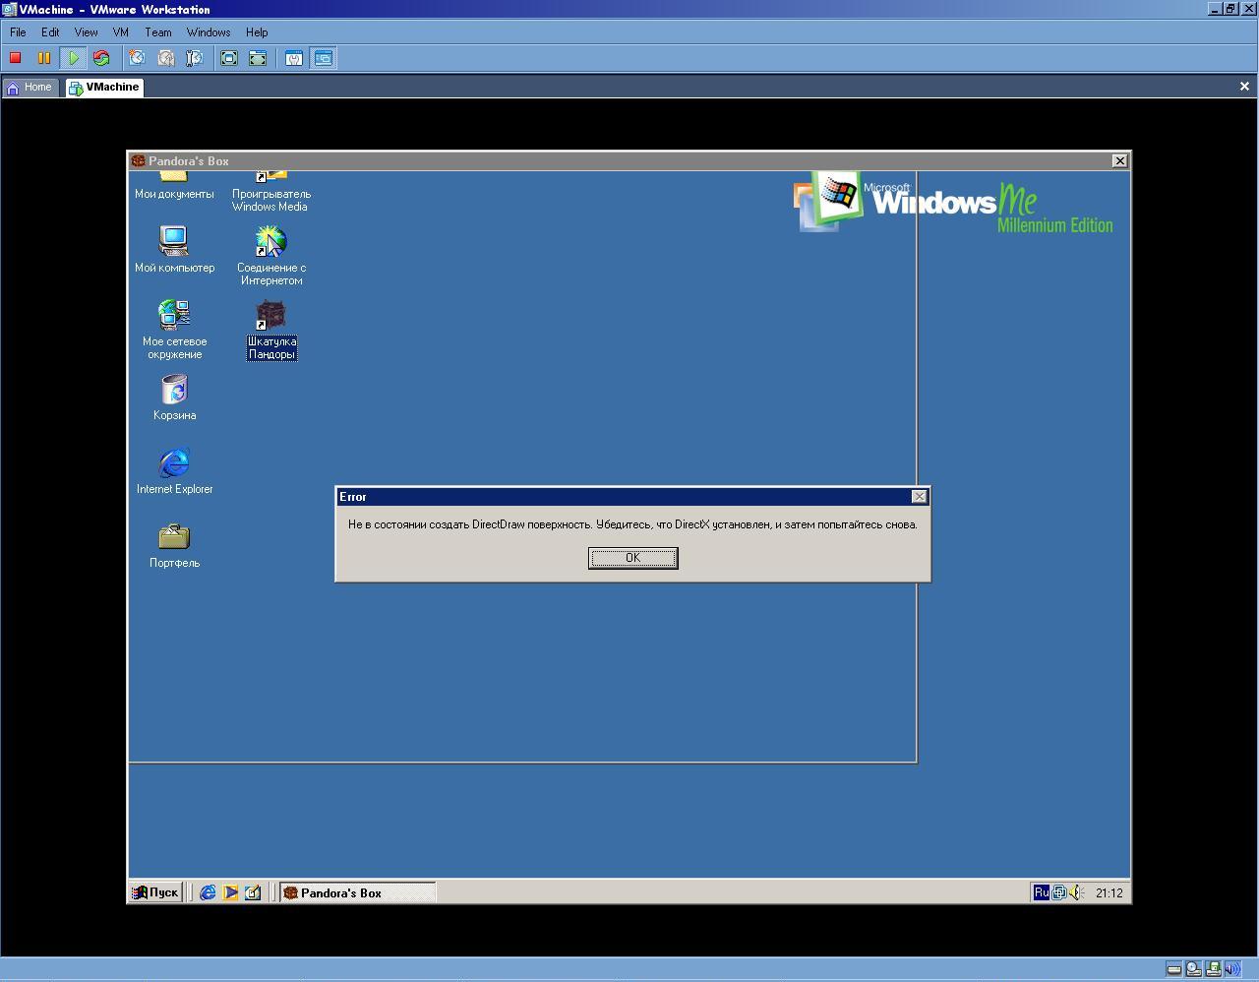The width and height of the screenshot is (1259, 982).
Task: Click the tray icon between Ru and speaker
Action: click(x=1059, y=892)
